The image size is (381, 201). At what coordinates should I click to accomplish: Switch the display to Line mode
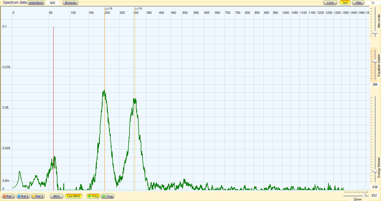(330, 3)
